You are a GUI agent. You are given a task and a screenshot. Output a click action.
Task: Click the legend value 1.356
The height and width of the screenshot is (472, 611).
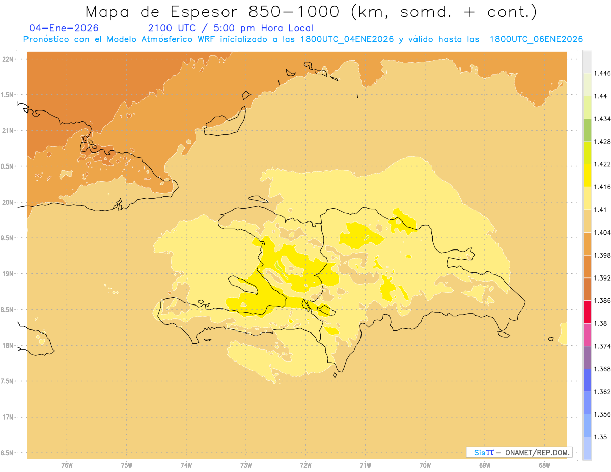point(602,414)
